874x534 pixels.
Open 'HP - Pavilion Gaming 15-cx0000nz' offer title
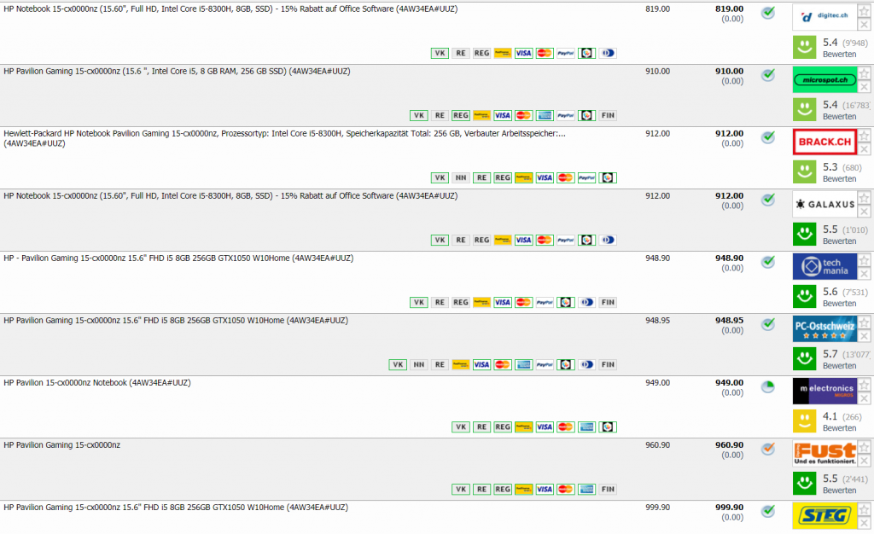178,258
